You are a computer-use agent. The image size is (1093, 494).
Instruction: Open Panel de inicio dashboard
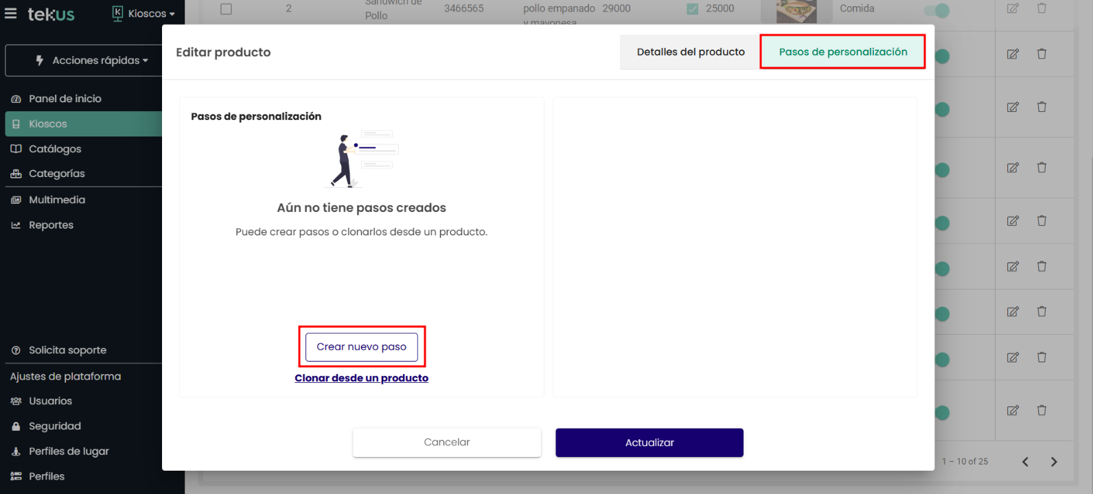click(65, 99)
